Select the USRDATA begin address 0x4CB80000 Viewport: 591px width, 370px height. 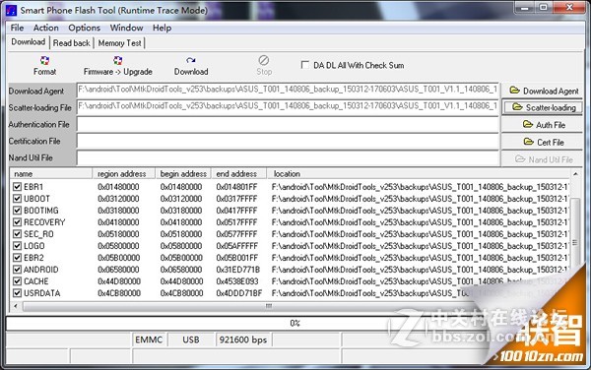(x=181, y=293)
